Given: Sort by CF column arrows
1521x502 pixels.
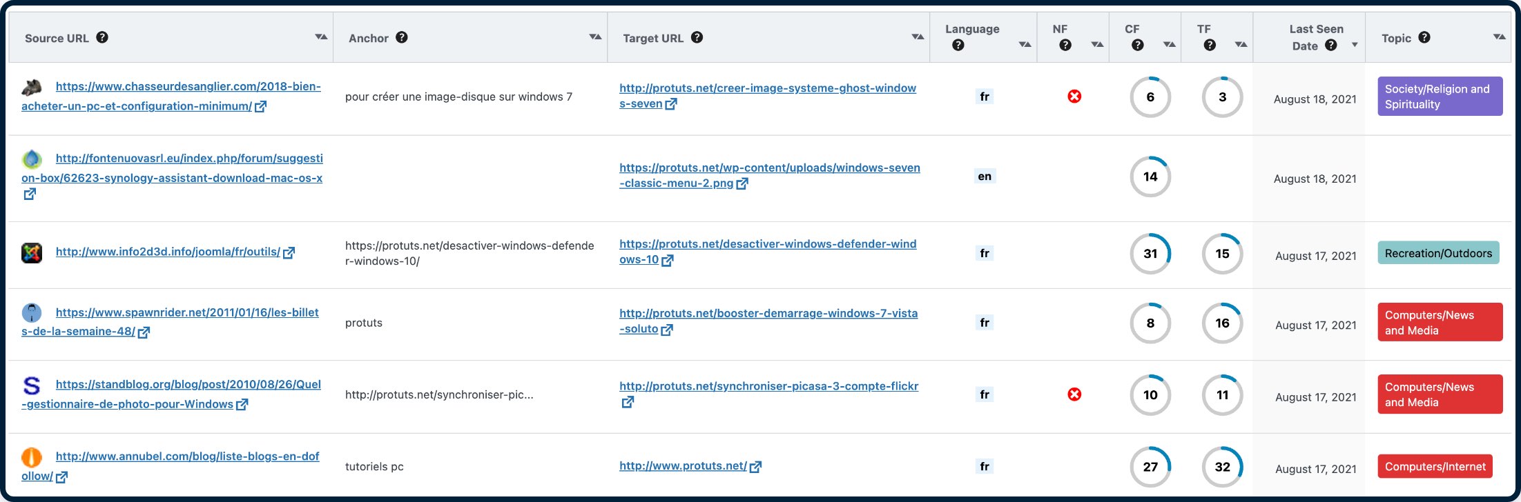Looking at the screenshot, I should pyautogui.click(x=1169, y=45).
